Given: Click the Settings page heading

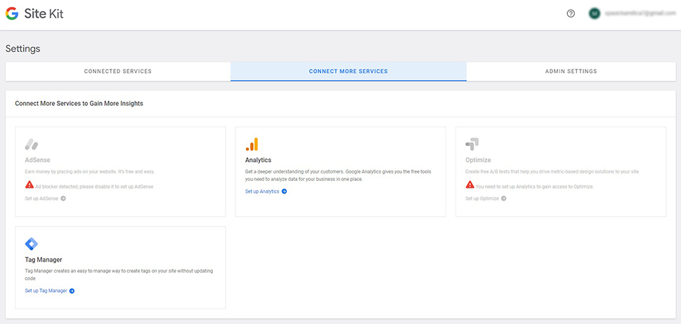Looking at the screenshot, I should click(x=23, y=48).
